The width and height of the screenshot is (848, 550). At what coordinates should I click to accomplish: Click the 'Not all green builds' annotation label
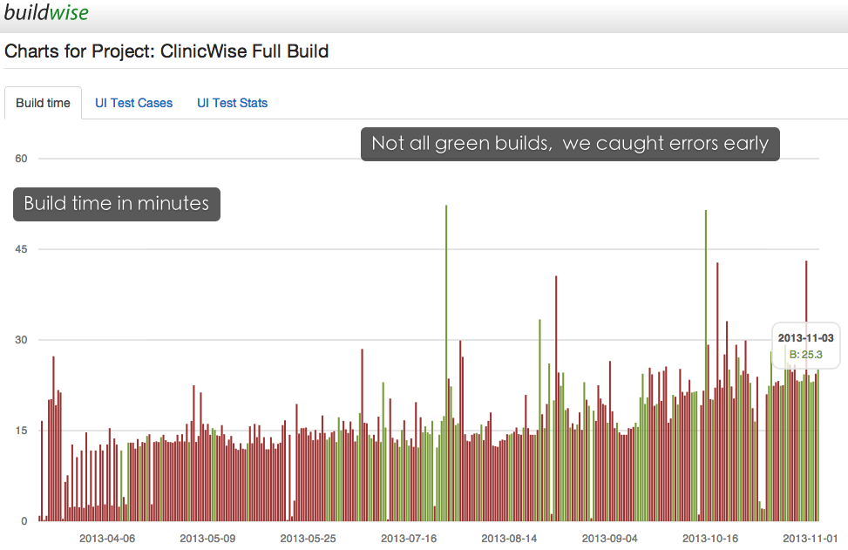pyautogui.click(x=570, y=144)
